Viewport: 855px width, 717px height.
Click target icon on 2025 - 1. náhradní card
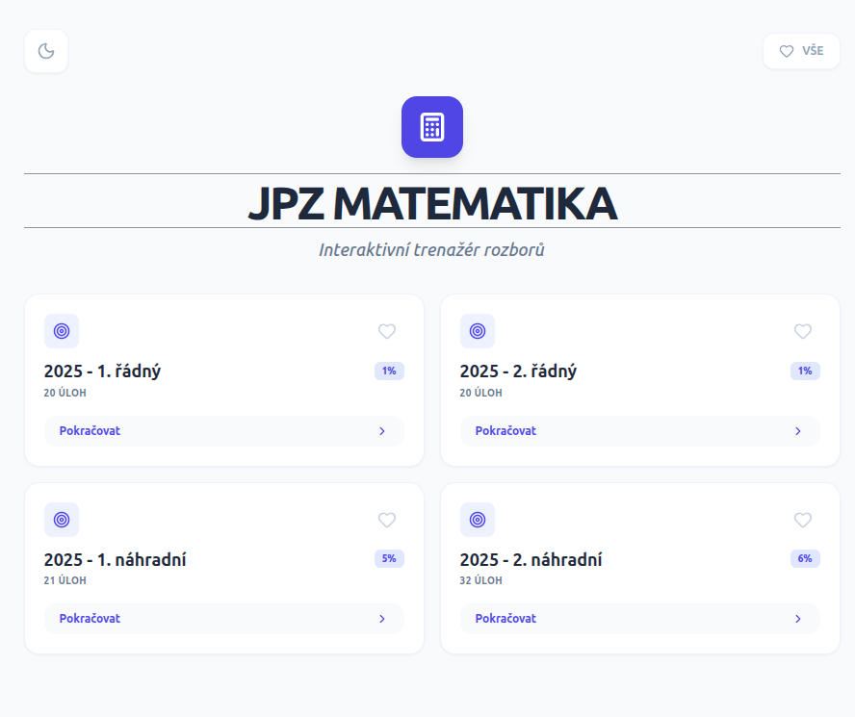click(62, 520)
